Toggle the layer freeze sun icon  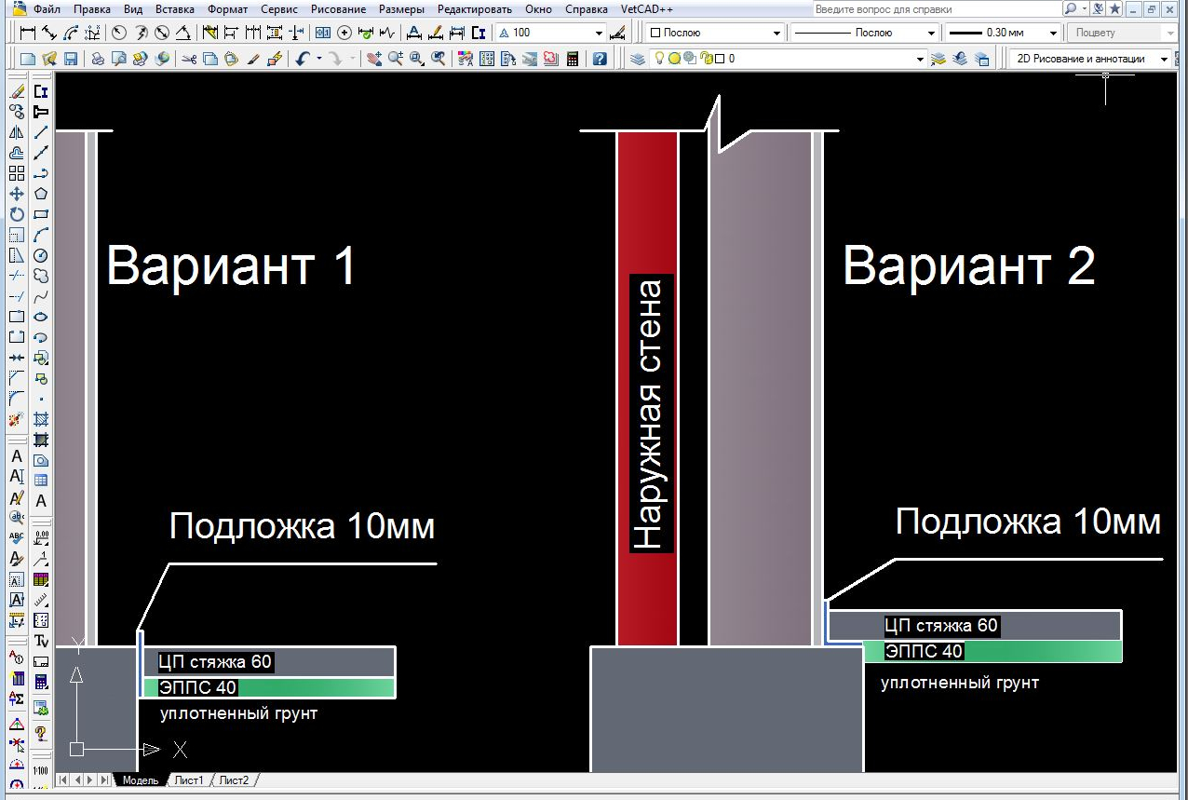tap(675, 59)
